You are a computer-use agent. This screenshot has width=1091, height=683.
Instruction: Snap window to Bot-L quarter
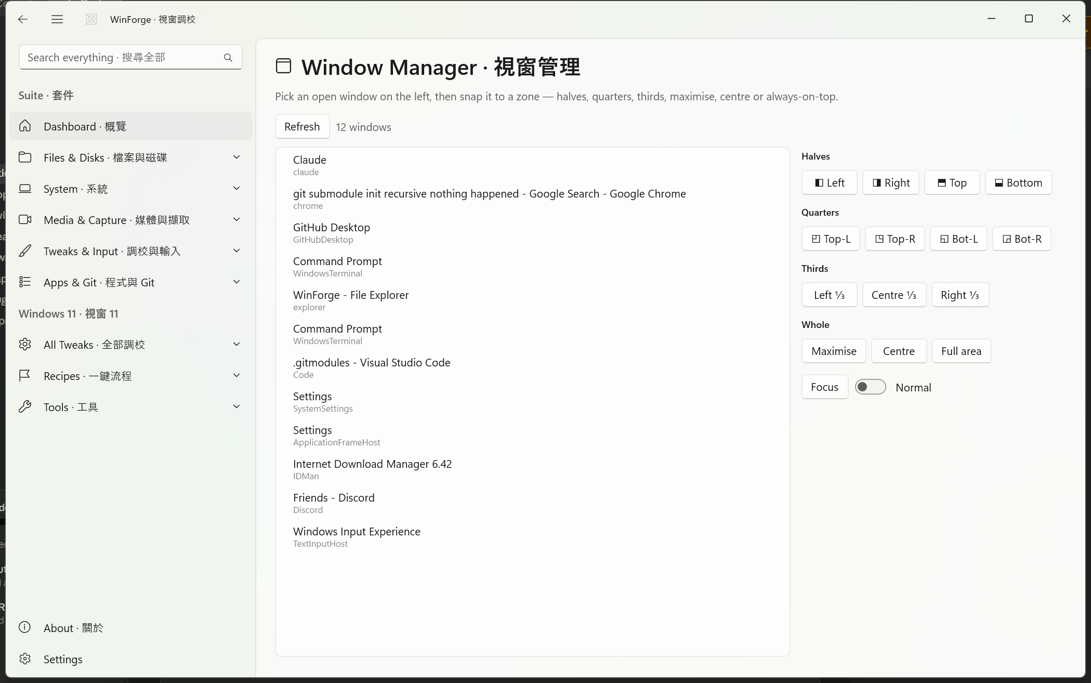pyautogui.click(x=958, y=239)
